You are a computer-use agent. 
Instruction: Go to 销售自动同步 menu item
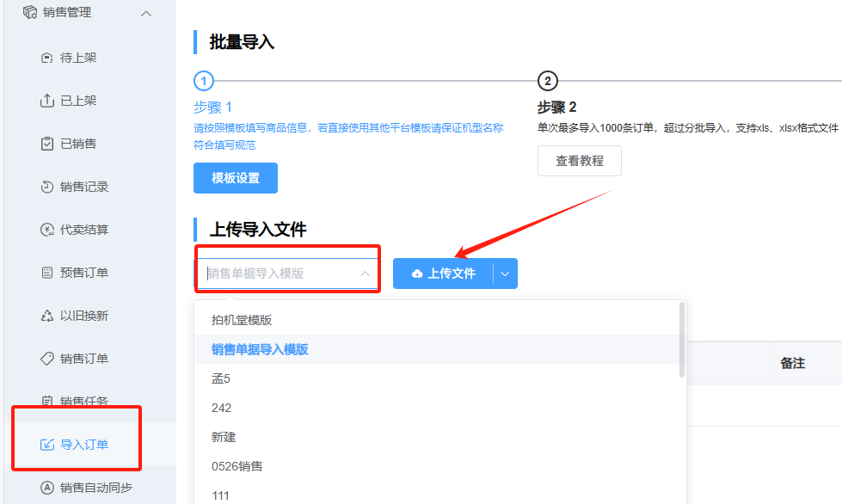click(95, 488)
